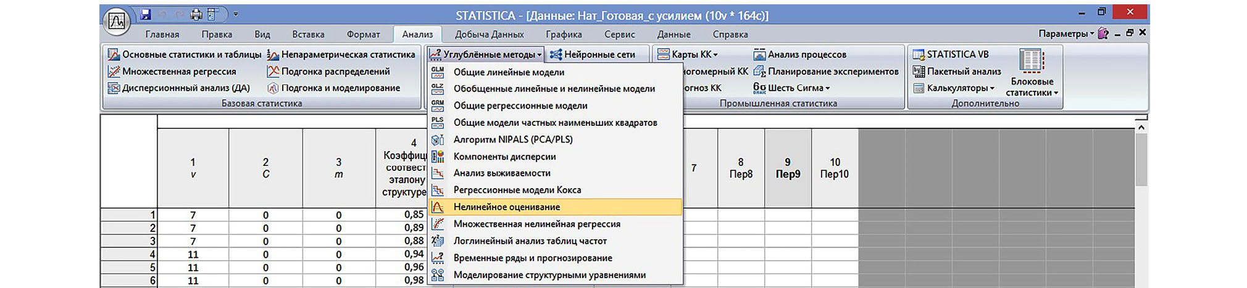
Task: Select Нелинейное оценивание menu item
Action: coord(506,207)
